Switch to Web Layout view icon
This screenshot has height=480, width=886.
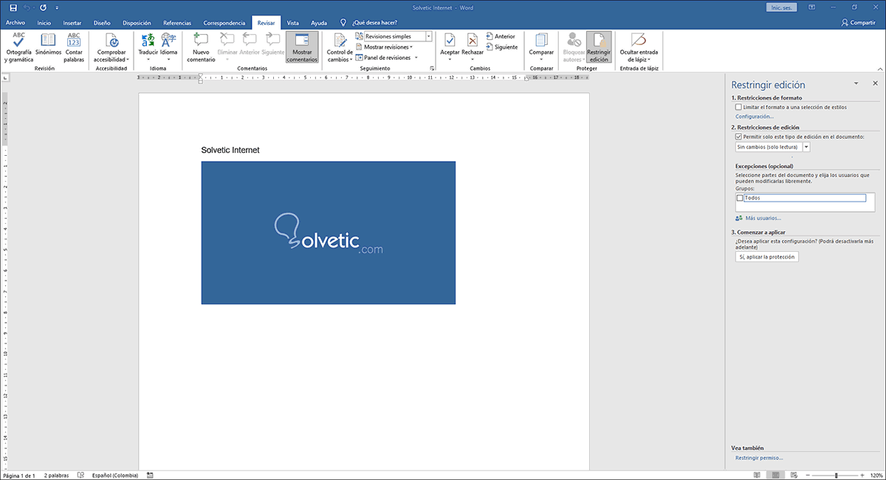click(x=793, y=475)
